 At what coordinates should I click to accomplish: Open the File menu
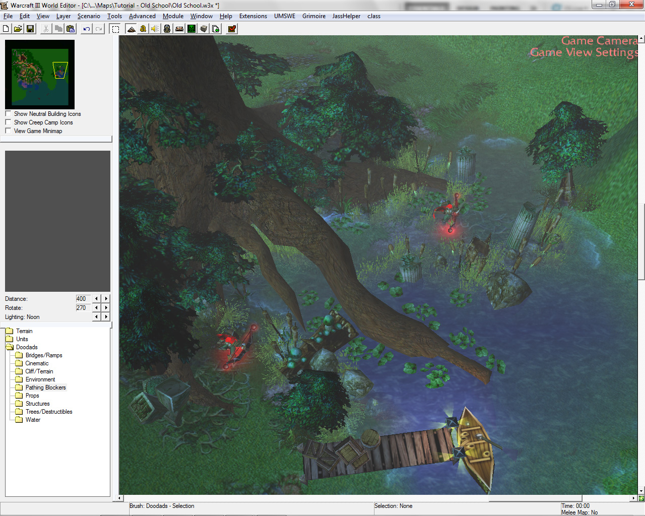[8, 16]
